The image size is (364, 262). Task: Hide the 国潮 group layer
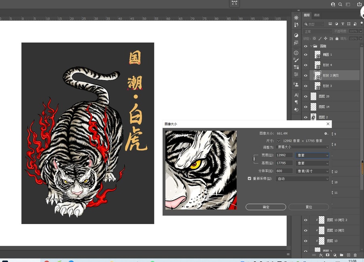pos(306,46)
